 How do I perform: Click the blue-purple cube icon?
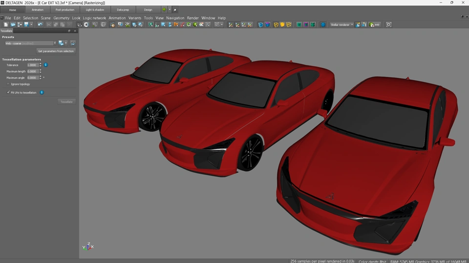pyautogui.click(x=267, y=24)
